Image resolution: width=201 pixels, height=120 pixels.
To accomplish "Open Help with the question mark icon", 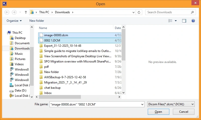I will coord(193,21).
